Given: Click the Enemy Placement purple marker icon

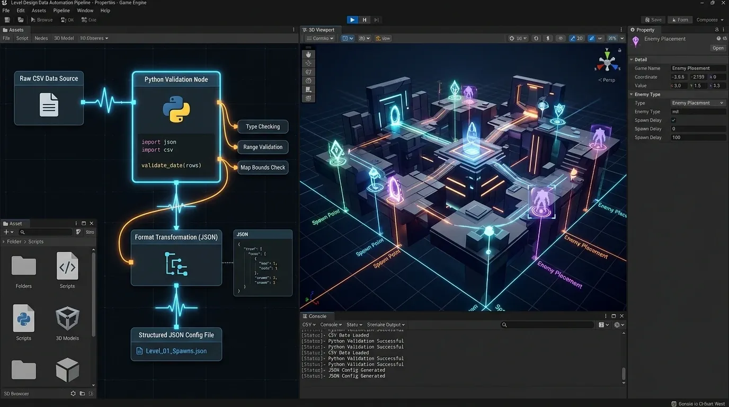Looking at the screenshot, I should tap(636, 41).
